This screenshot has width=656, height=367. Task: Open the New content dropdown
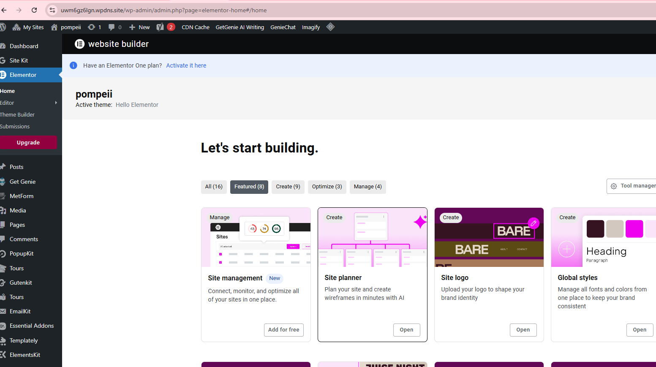pyautogui.click(x=139, y=27)
